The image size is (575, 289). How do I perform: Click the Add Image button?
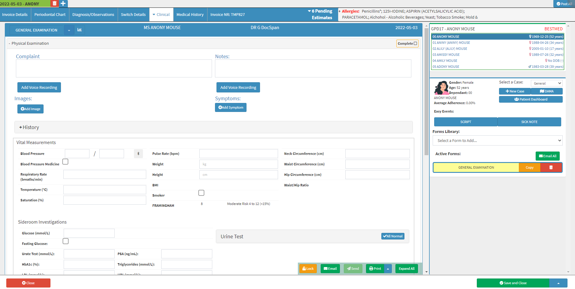(30, 109)
